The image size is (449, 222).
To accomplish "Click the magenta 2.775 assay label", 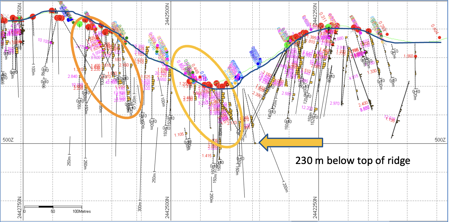I will 81,47.
